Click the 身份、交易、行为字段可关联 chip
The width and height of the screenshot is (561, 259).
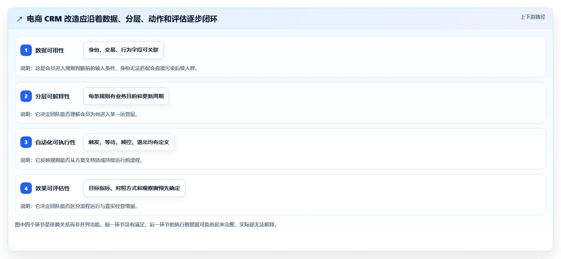[x=124, y=50]
